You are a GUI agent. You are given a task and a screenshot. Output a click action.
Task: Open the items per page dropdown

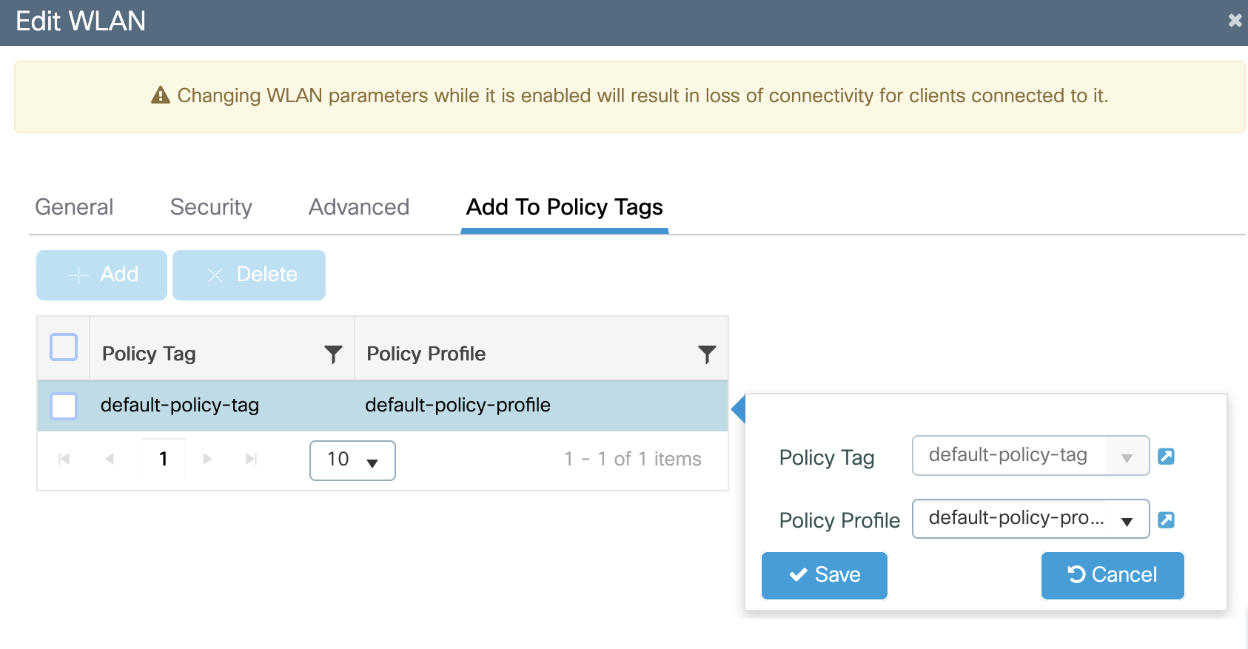point(352,460)
